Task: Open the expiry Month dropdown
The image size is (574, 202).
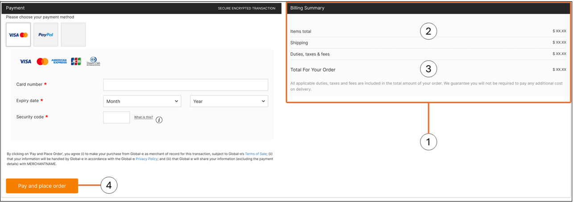Action: [x=142, y=101]
